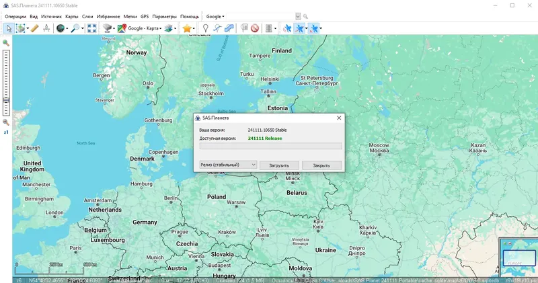Screen dimensions: 538x283
Task: Open the favorites star dropdown arrow
Action: (194, 28)
